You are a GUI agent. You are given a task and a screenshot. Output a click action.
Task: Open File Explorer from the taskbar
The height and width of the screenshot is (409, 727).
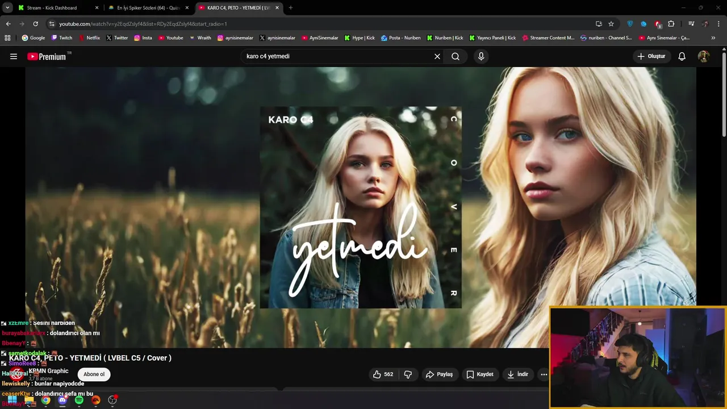click(29, 400)
